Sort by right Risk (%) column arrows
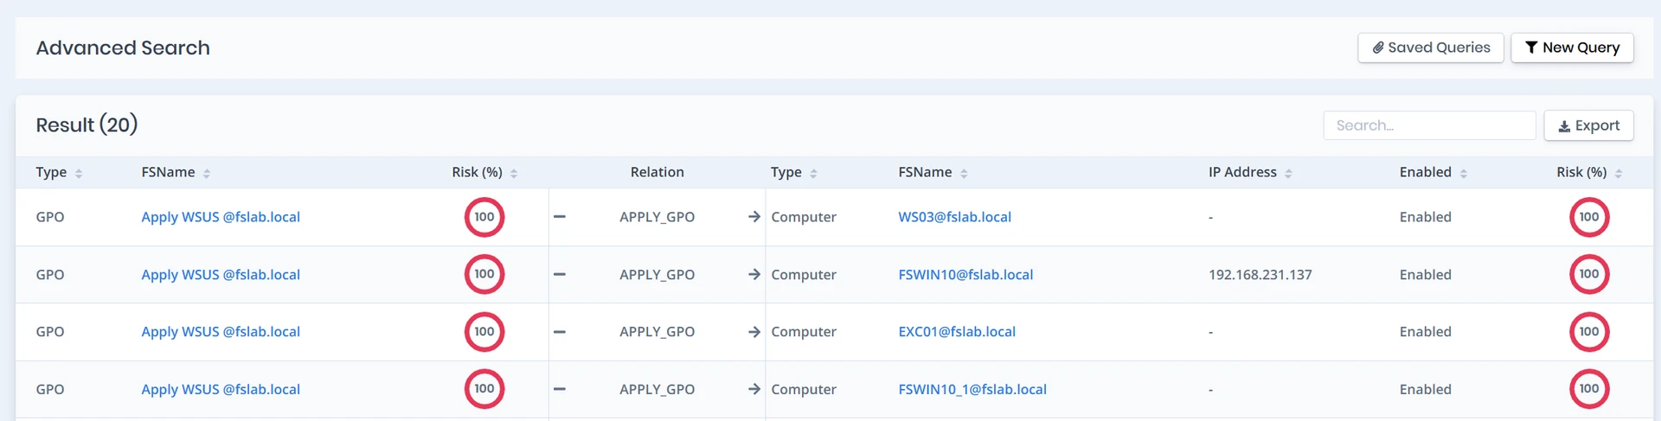The image size is (1661, 421). [x=1619, y=174]
